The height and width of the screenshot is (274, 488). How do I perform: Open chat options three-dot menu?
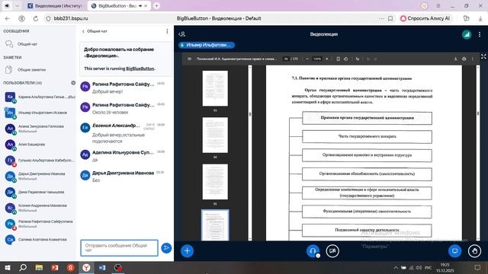[x=167, y=31]
